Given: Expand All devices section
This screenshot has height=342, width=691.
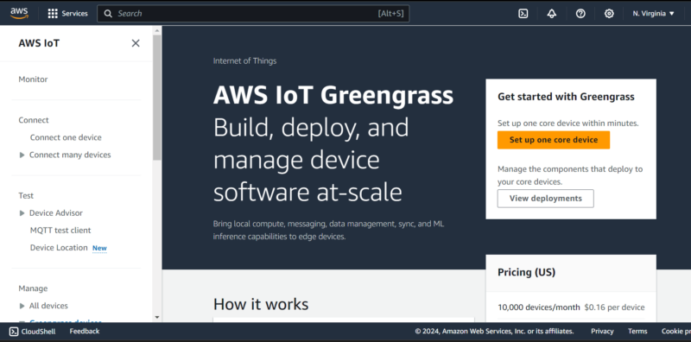Looking at the screenshot, I should [22, 306].
